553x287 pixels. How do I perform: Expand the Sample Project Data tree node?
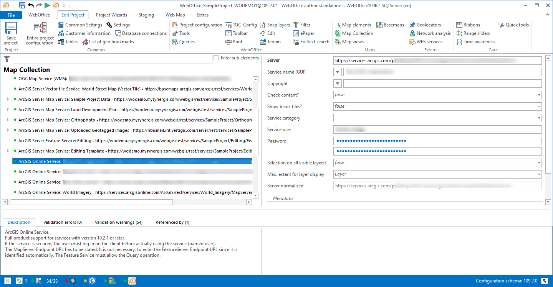pos(8,99)
